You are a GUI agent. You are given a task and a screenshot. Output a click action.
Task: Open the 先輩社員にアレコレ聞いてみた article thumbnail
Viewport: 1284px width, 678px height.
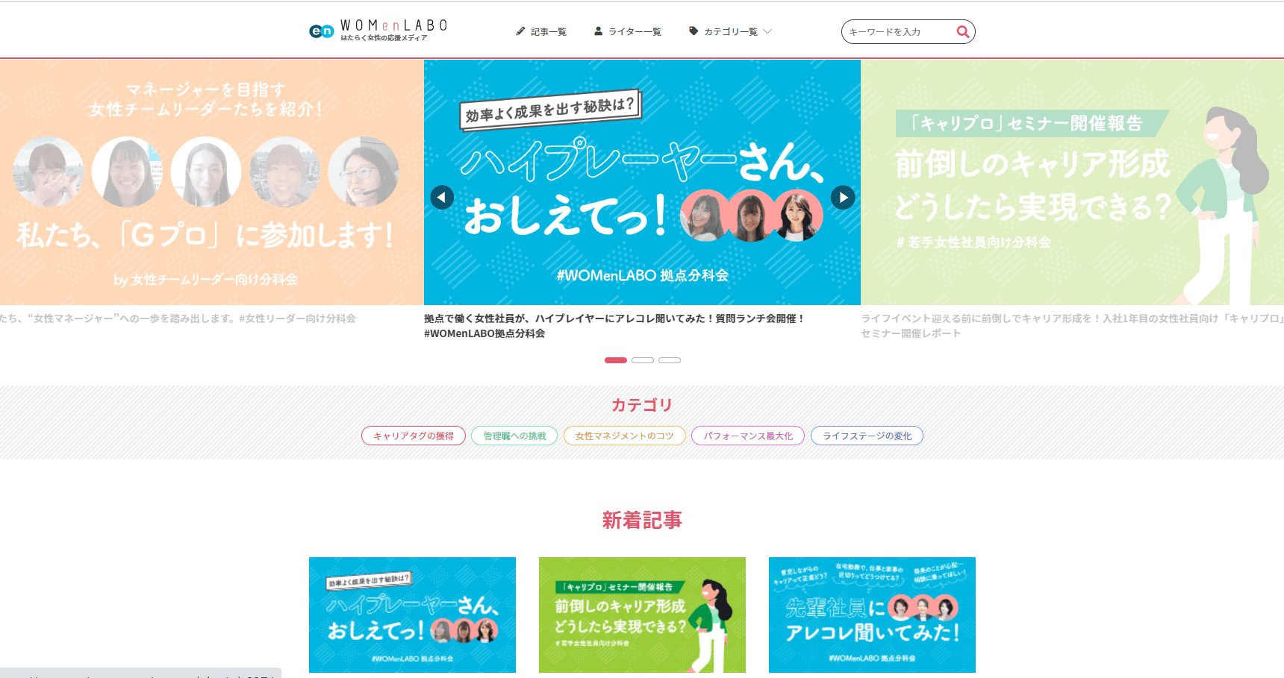pyautogui.click(x=872, y=615)
